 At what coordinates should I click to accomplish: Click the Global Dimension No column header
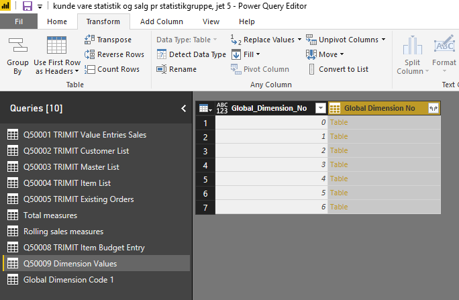click(379, 108)
